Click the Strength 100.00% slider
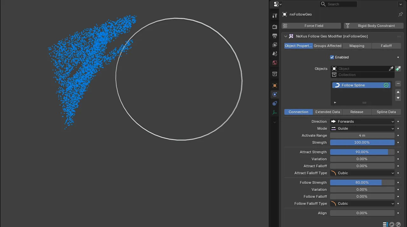407x227 pixels. [362, 142]
